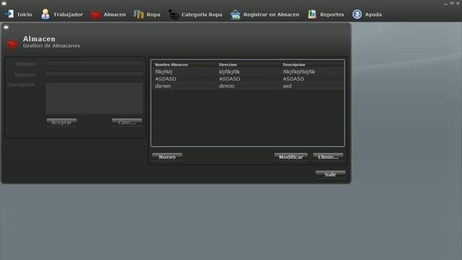
Task: Click the Aceptar button
Action: (61, 122)
